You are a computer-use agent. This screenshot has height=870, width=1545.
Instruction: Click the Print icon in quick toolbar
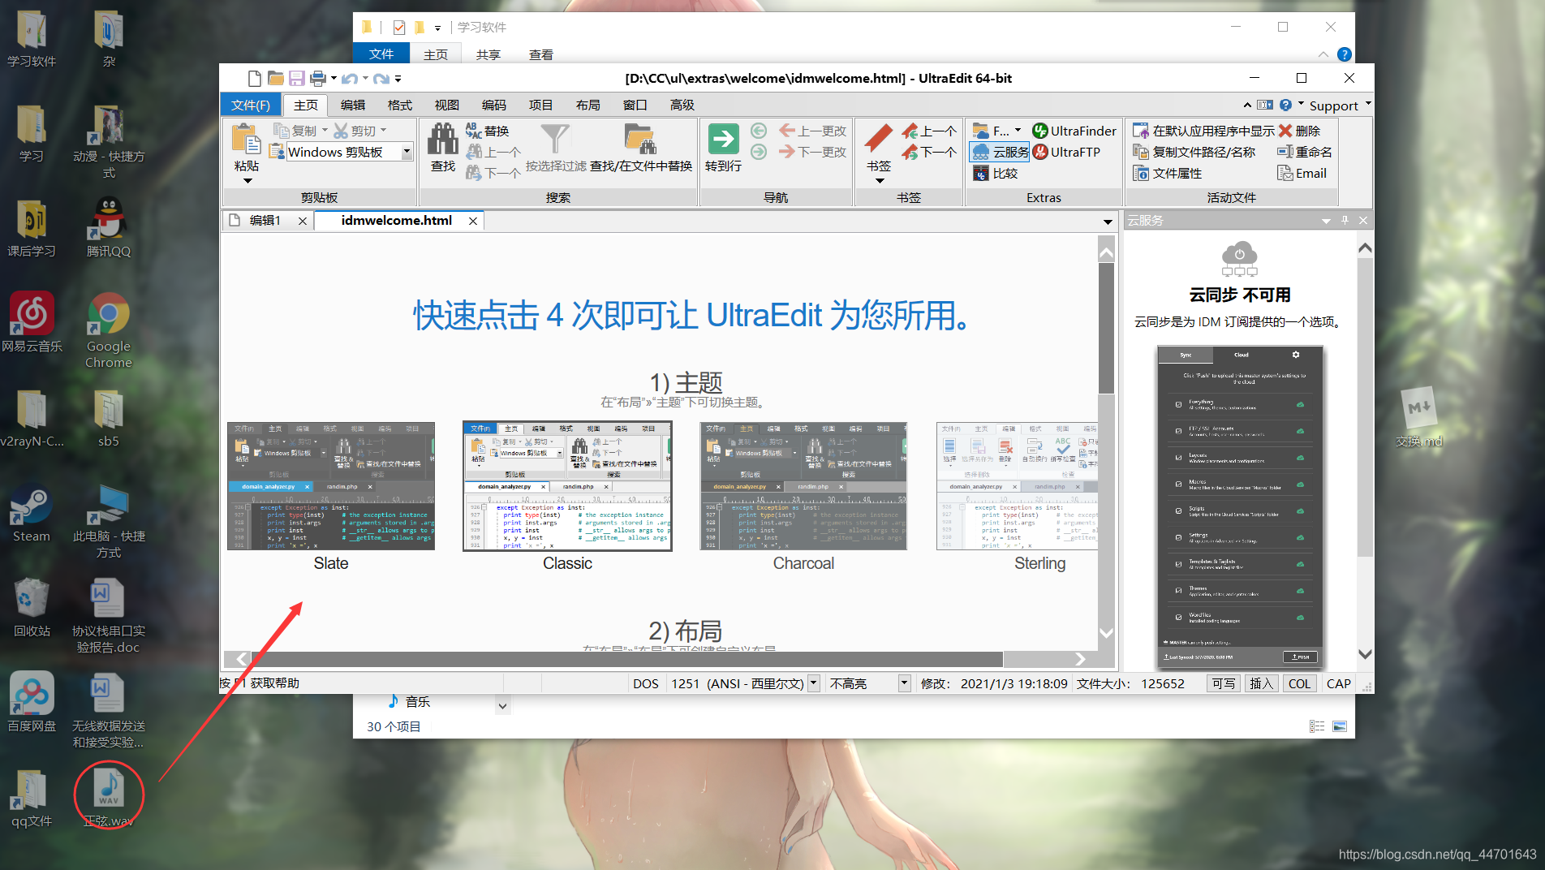318,79
